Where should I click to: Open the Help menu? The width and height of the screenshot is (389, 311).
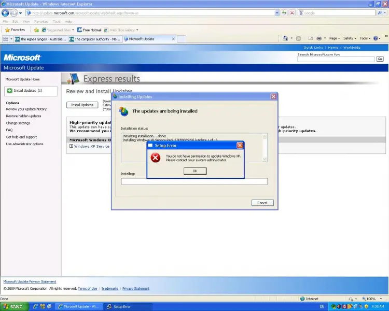(x=68, y=22)
